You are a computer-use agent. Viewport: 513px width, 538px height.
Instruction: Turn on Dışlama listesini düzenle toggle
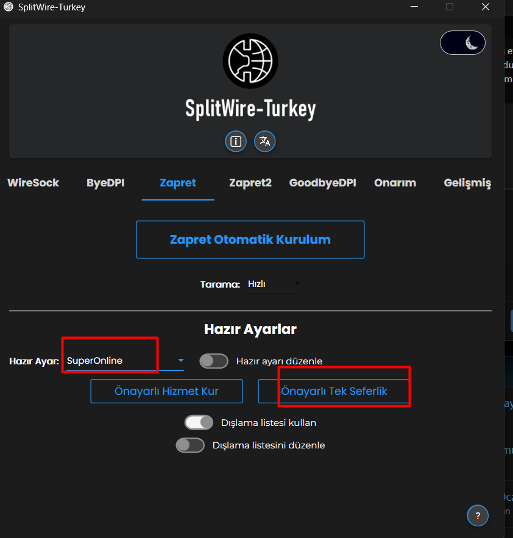point(190,445)
